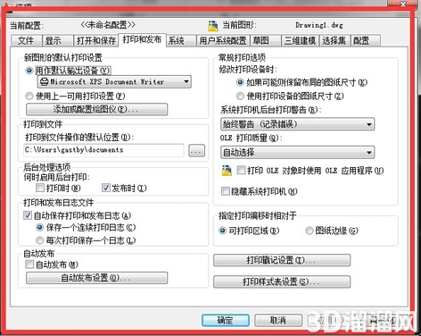This screenshot has height=336, width=421.
Task: Open the 打开和保存 tab
Action: coord(96,41)
